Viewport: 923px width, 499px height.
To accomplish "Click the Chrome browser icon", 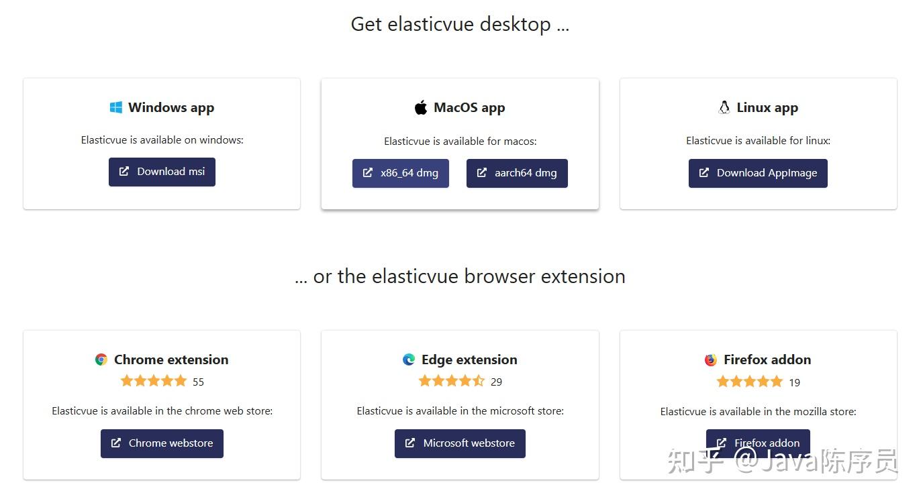I will (x=101, y=359).
